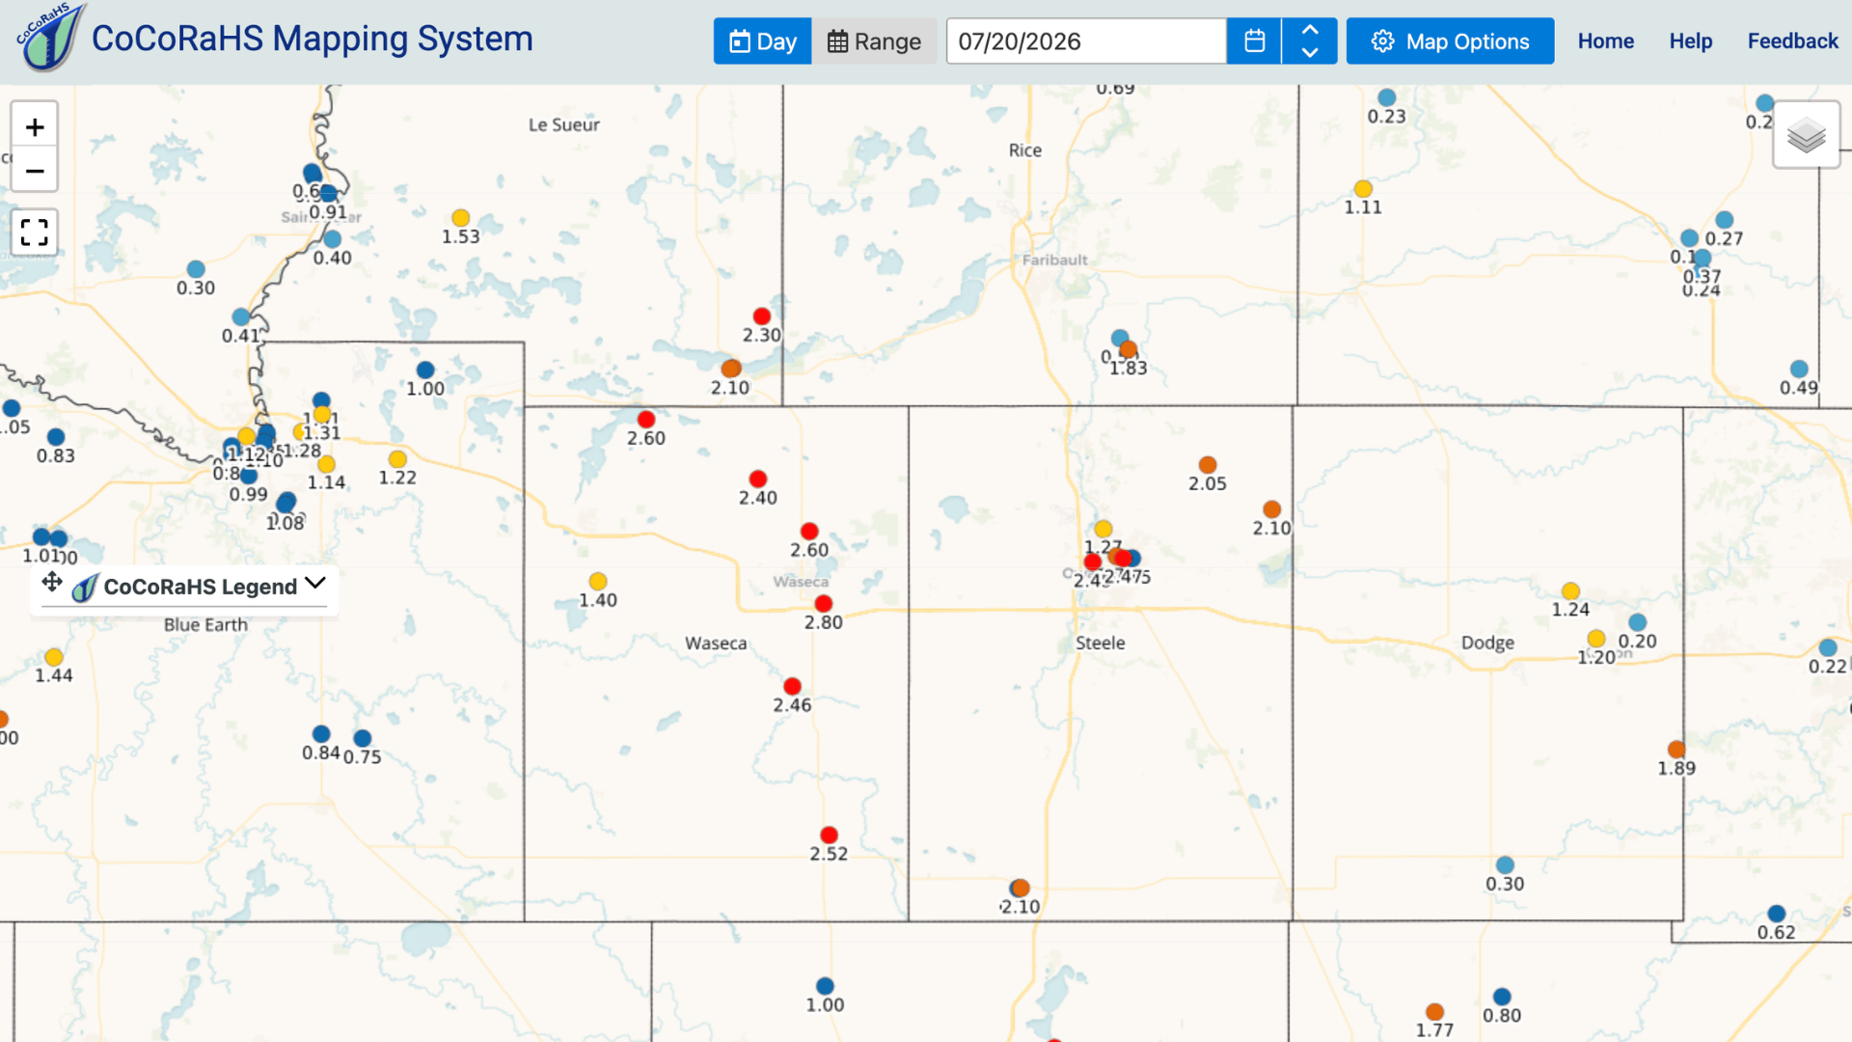1852x1042 pixels.
Task: Click the 1.11 yellow station marker
Action: (1363, 189)
